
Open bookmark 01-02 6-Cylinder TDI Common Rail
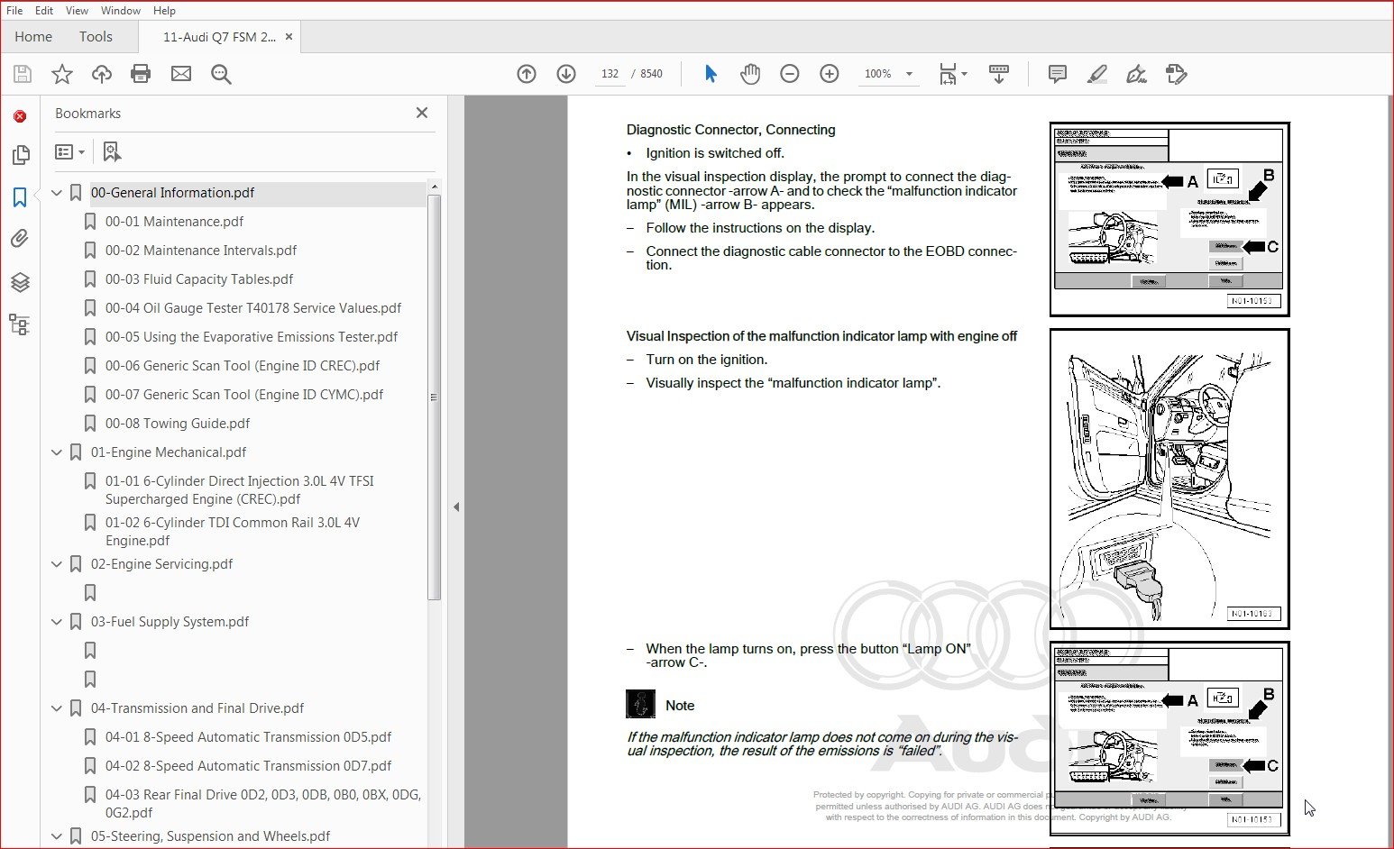point(232,532)
